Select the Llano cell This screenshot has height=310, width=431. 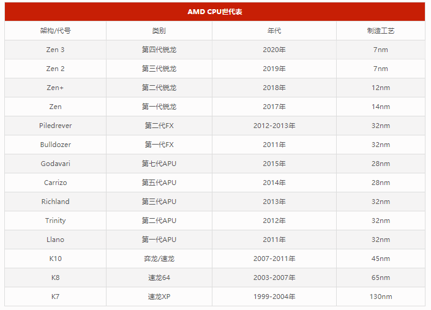tap(55, 240)
